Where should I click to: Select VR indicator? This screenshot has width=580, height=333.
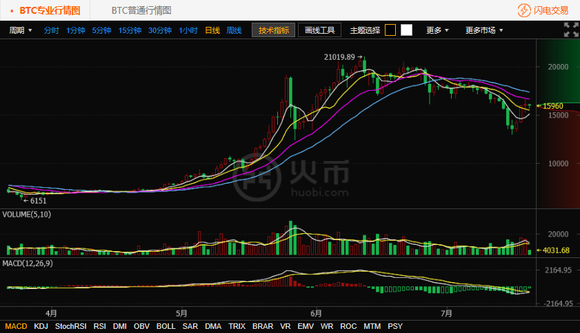(x=286, y=326)
